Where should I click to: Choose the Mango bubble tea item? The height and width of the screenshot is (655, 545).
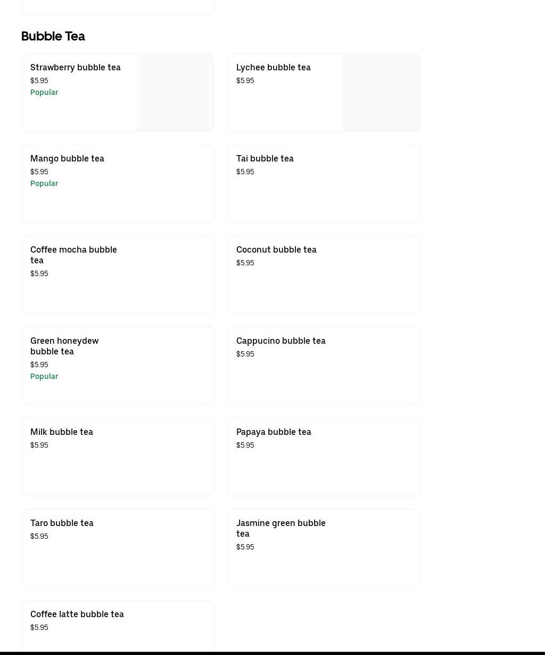(x=67, y=159)
